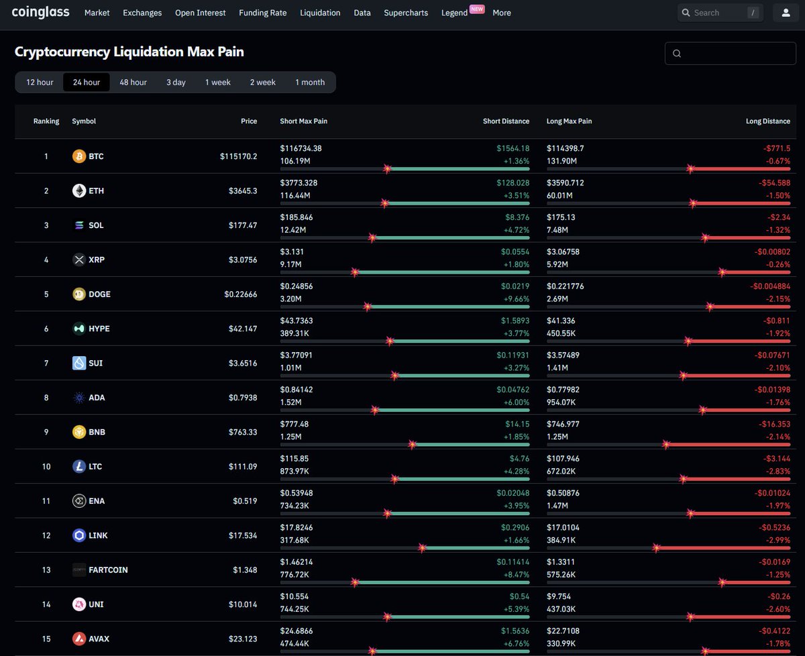Click the BTC coin icon
The height and width of the screenshot is (656, 805).
(x=79, y=156)
